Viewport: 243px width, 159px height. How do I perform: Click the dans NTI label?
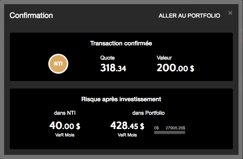[x=64, y=112]
